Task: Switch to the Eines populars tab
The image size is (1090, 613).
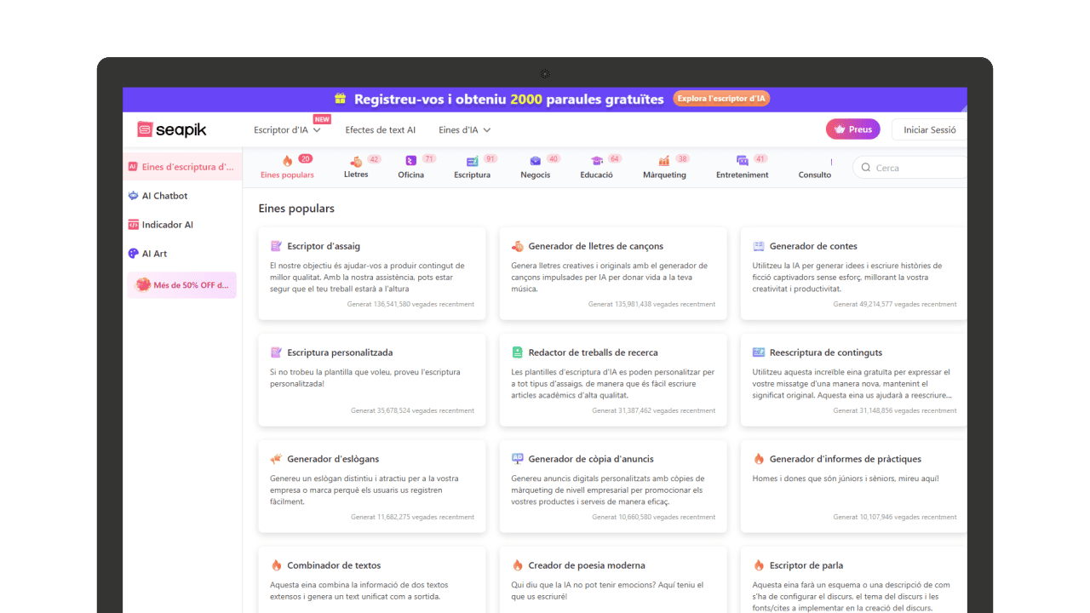Action: [287, 167]
